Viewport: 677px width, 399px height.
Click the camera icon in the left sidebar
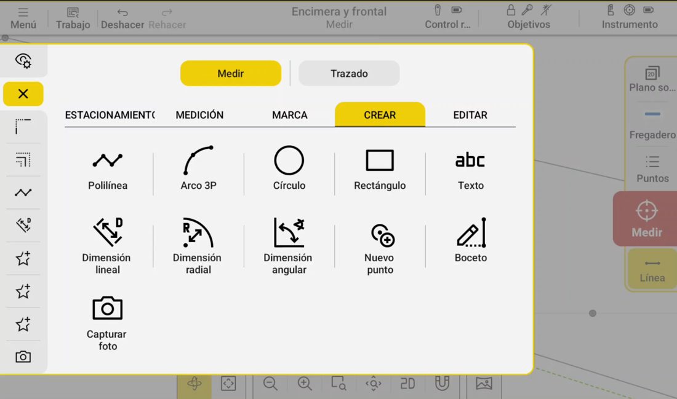23,357
